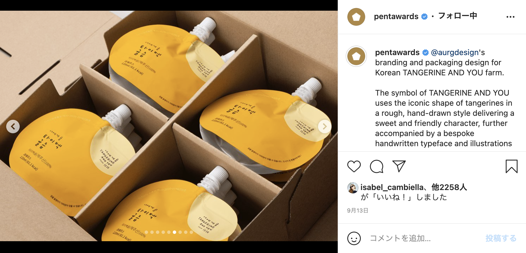Go to previous carousel image arrow
526x253 pixels.
13,126
